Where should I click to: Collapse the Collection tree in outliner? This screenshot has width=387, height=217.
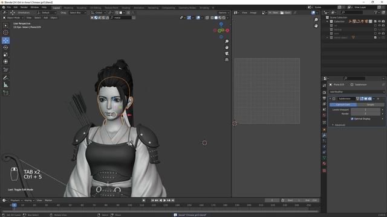pos(328,22)
